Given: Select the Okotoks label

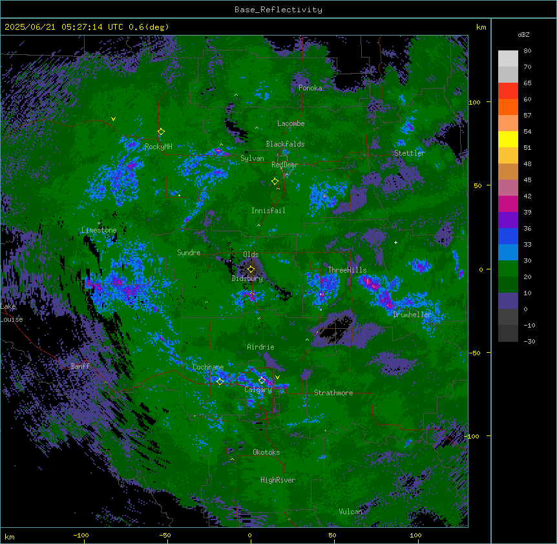Looking at the screenshot, I should coord(266,452).
